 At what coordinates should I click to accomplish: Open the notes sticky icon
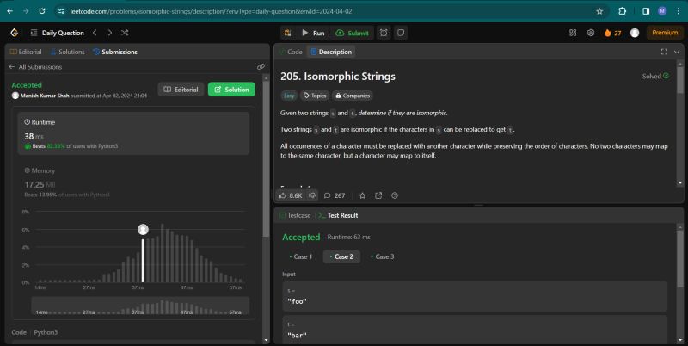point(401,33)
